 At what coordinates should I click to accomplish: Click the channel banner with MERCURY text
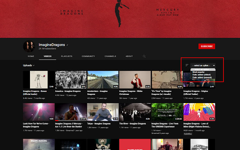point(120,19)
